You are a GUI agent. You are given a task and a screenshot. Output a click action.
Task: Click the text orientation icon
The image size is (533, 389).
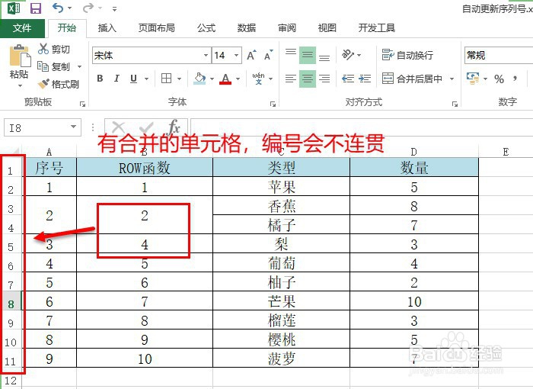coord(348,55)
